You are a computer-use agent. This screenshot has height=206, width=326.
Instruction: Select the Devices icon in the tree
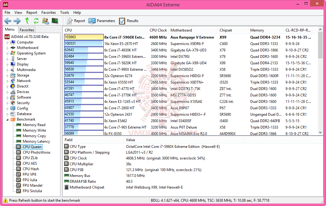[13, 92]
